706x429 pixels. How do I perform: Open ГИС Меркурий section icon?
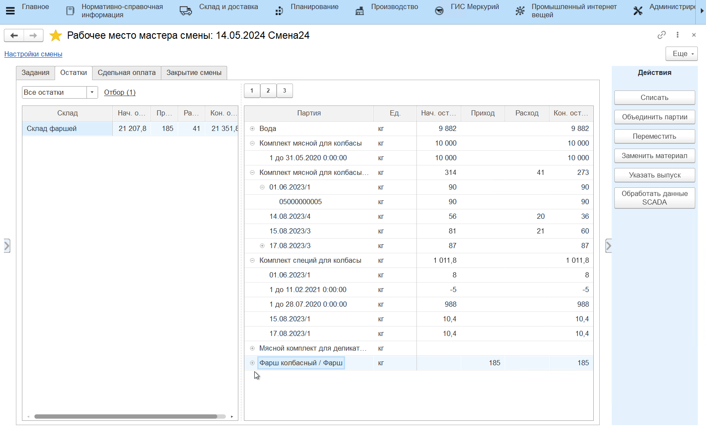[439, 11]
